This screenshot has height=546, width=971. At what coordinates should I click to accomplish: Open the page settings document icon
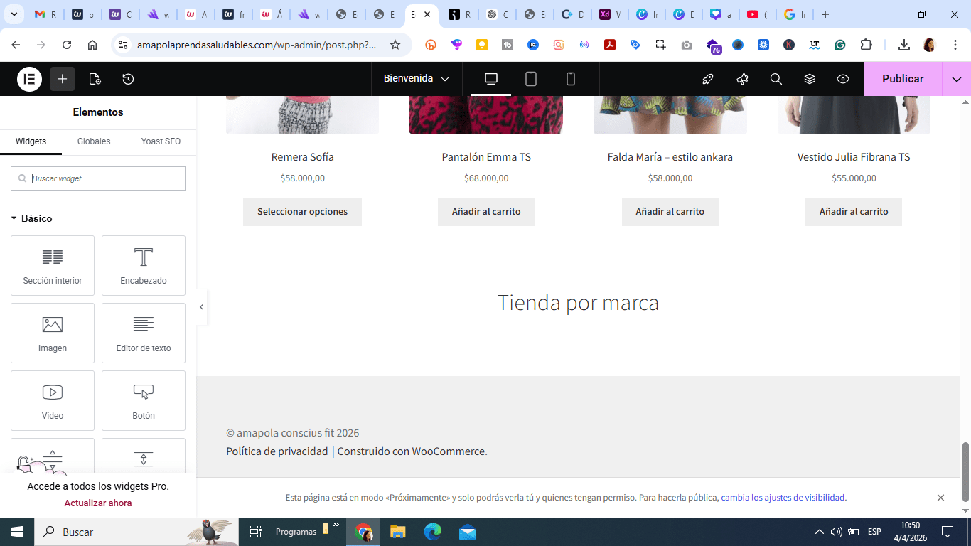[95, 79]
